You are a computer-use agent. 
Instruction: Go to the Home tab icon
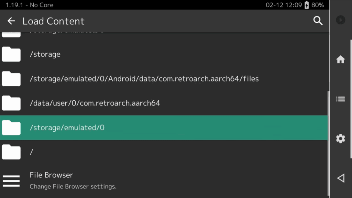point(340,59)
